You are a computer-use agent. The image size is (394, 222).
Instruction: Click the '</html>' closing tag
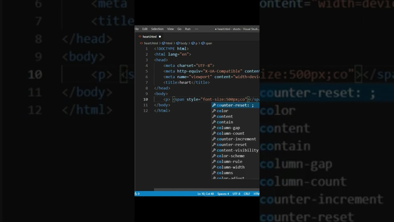pyautogui.click(x=162, y=111)
